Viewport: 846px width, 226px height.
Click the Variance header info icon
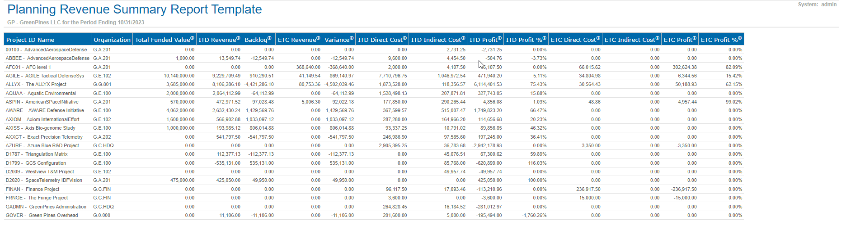click(352, 38)
